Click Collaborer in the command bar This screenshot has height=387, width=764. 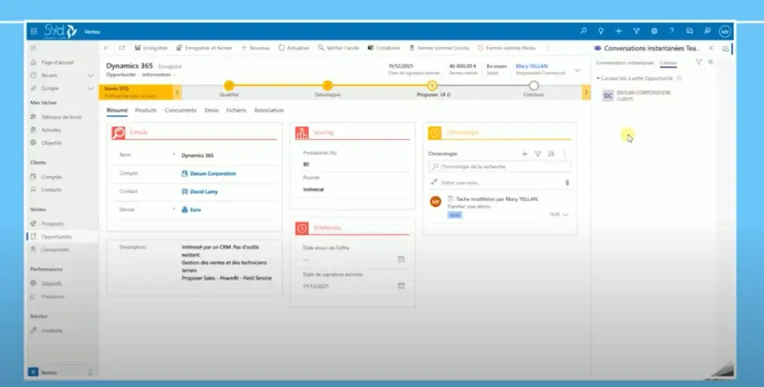pos(384,48)
